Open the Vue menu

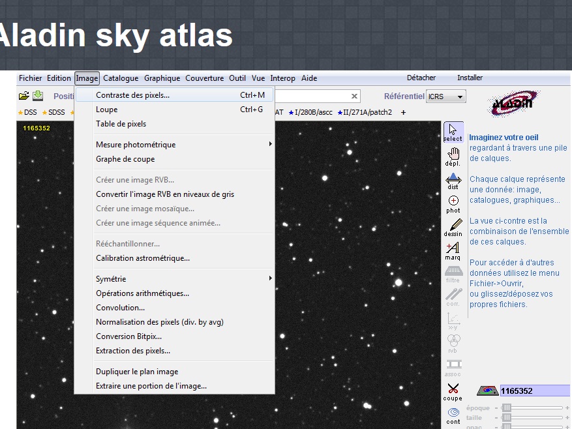click(258, 78)
